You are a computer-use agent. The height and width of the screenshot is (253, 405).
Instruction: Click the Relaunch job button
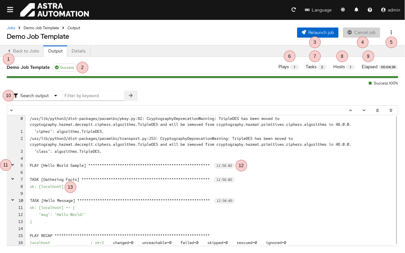(318, 33)
